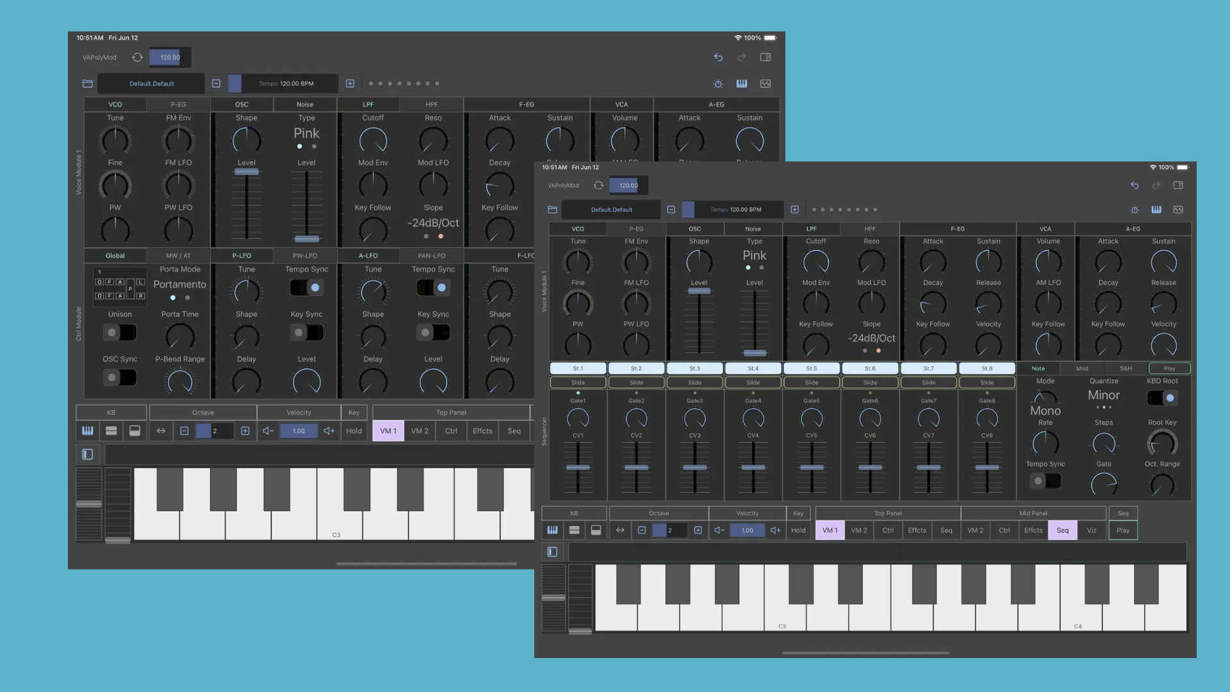Viewport: 1230px width, 692px height.
Task: Open Default.Default preset selector in front window
Action: pyautogui.click(x=612, y=210)
